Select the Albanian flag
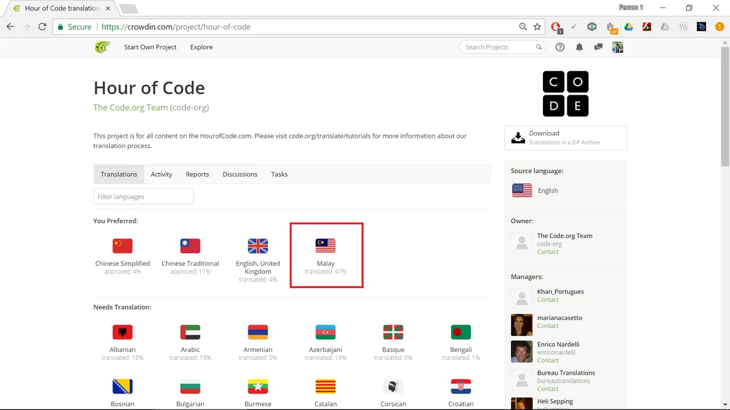Screen dimensions: 730x410 123,332
